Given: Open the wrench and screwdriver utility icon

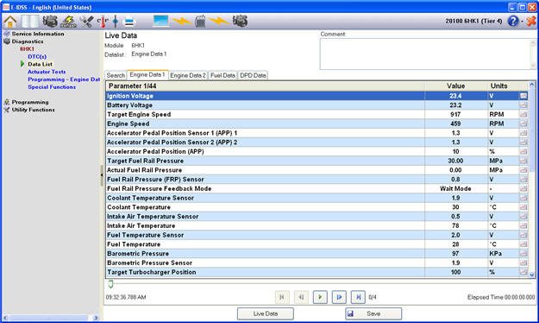Looking at the screenshot, I should [86, 22].
